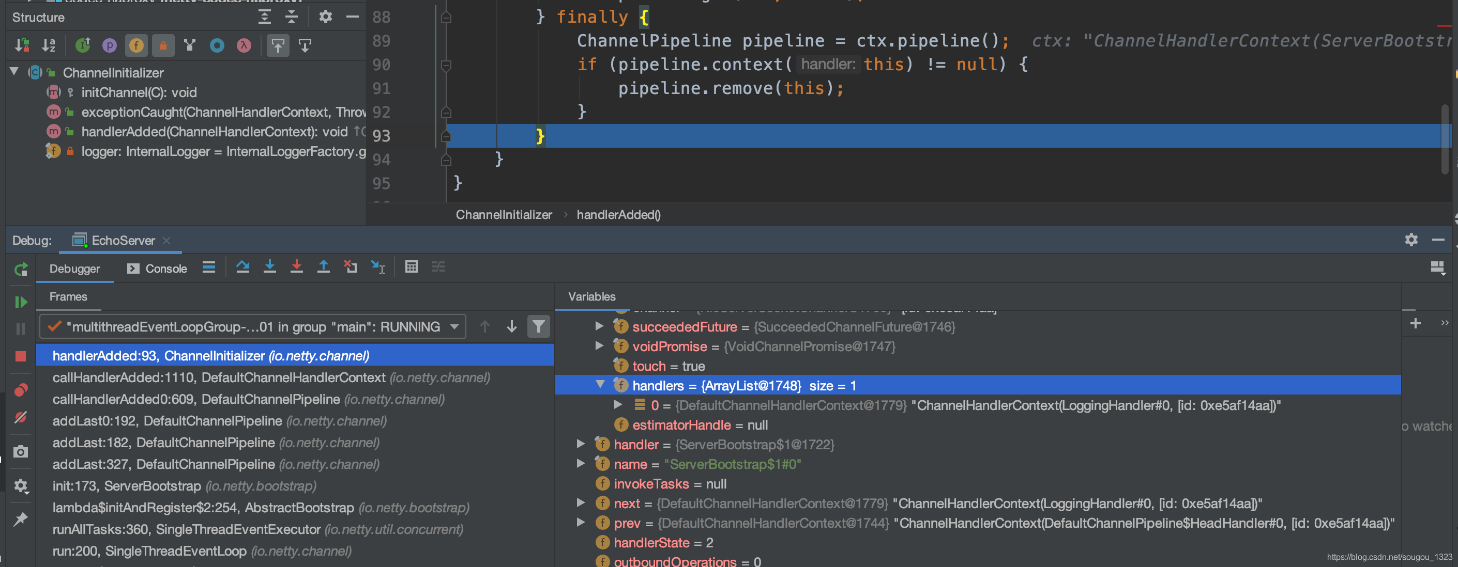
Task: Expand element 0 of handlers list
Action: (618, 405)
